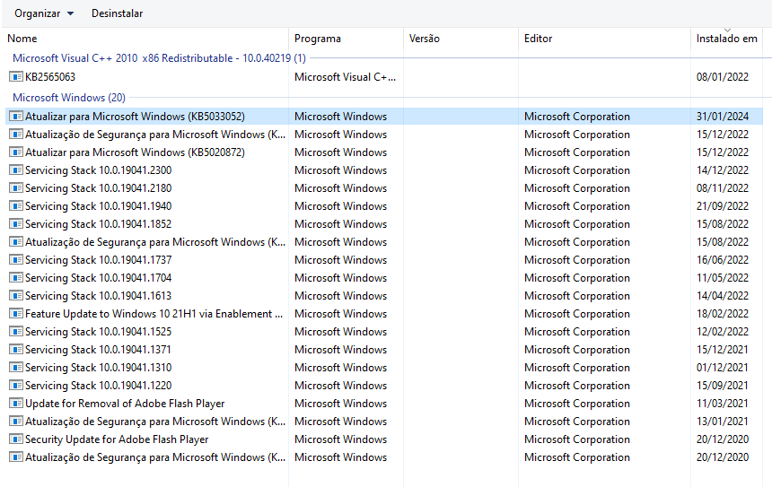Click the icon of Servicing Stack 10.0.19041.1371
The image size is (772, 487).
16,350
